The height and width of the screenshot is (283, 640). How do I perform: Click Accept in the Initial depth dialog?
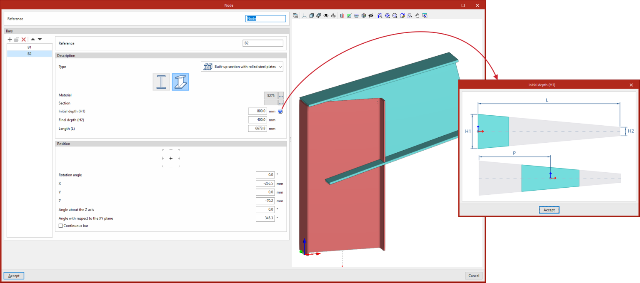[549, 210]
